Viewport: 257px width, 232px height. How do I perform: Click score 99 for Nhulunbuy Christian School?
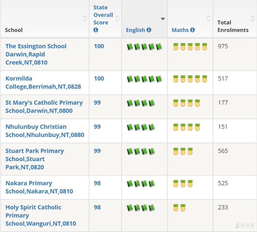pos(97,127)
